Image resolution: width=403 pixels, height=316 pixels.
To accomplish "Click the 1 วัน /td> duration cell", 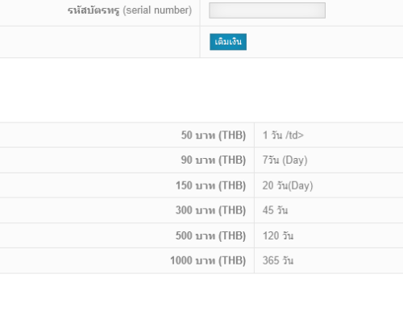I will click(329, 135).
